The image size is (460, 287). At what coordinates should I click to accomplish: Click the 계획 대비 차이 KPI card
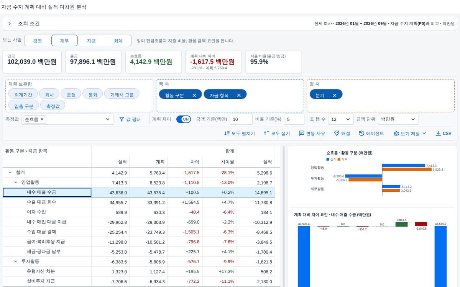(214, 62)
